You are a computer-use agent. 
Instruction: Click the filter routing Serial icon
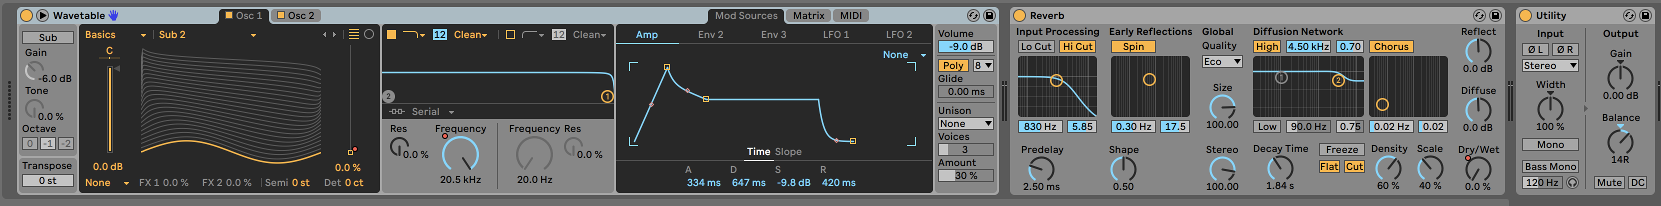point(397,111)
